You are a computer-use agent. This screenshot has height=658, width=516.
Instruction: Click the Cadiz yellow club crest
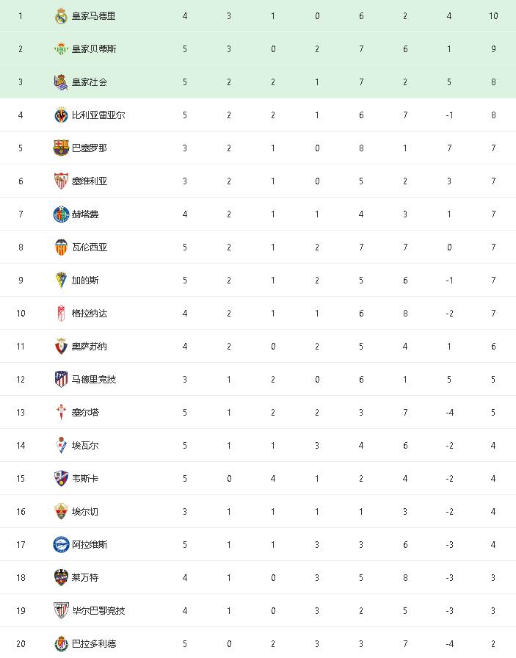click(x=61, y=281)
